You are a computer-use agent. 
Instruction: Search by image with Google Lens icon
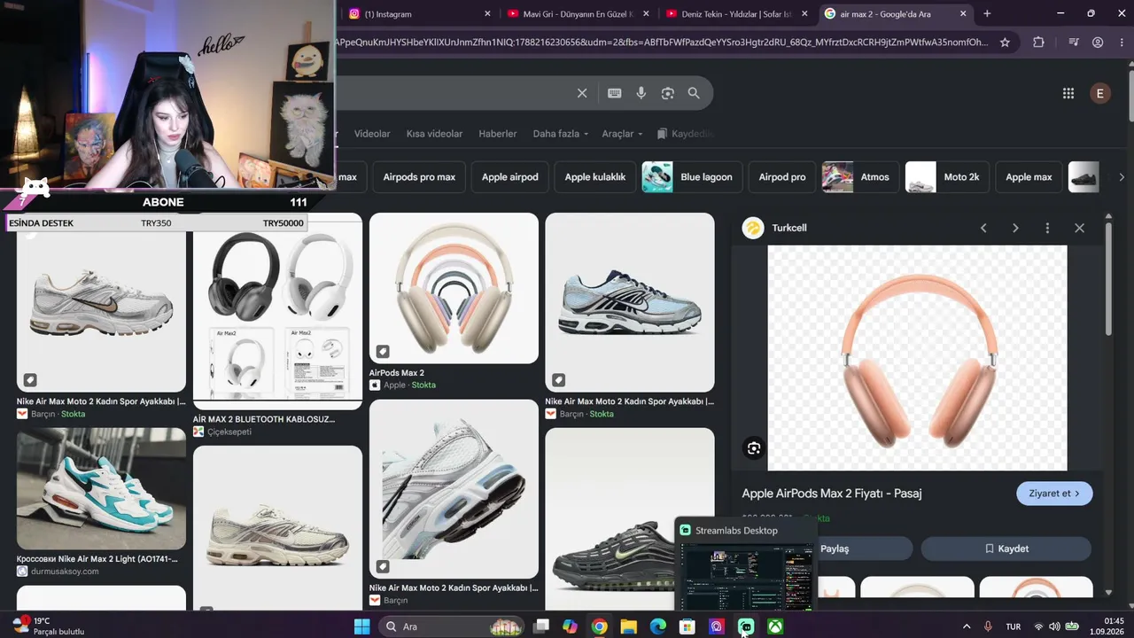668,93
